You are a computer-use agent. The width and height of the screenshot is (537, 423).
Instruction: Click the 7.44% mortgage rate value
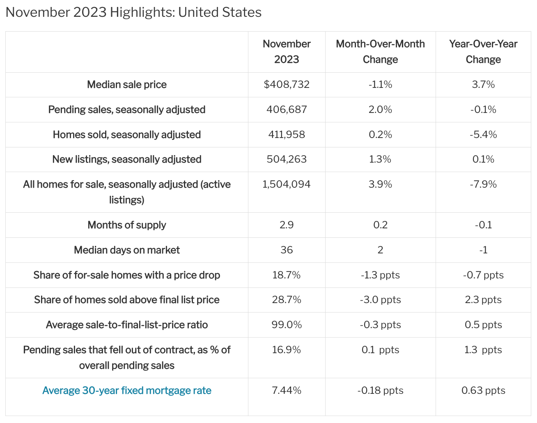click(x=287, y=391)
